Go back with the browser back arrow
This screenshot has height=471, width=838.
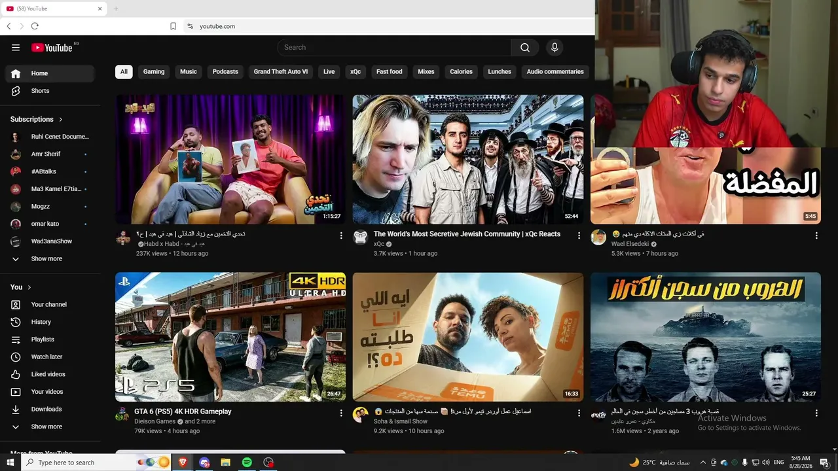pos(9,26)
